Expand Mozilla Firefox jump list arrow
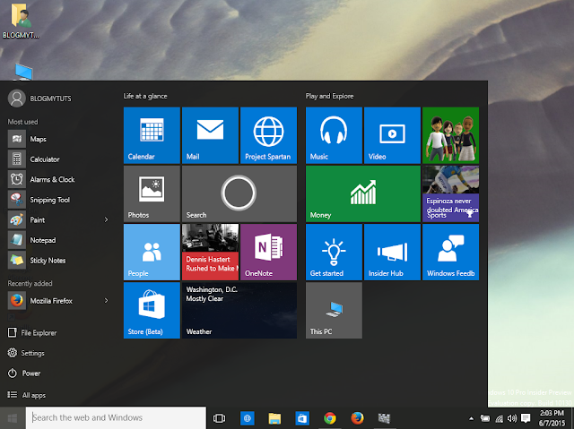This screenshot has height=429, width=574. pos(106,300)
